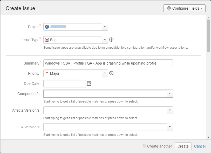Open the Component/s dropdown arrow
This screenshot has width=211, height=153.
170,94
